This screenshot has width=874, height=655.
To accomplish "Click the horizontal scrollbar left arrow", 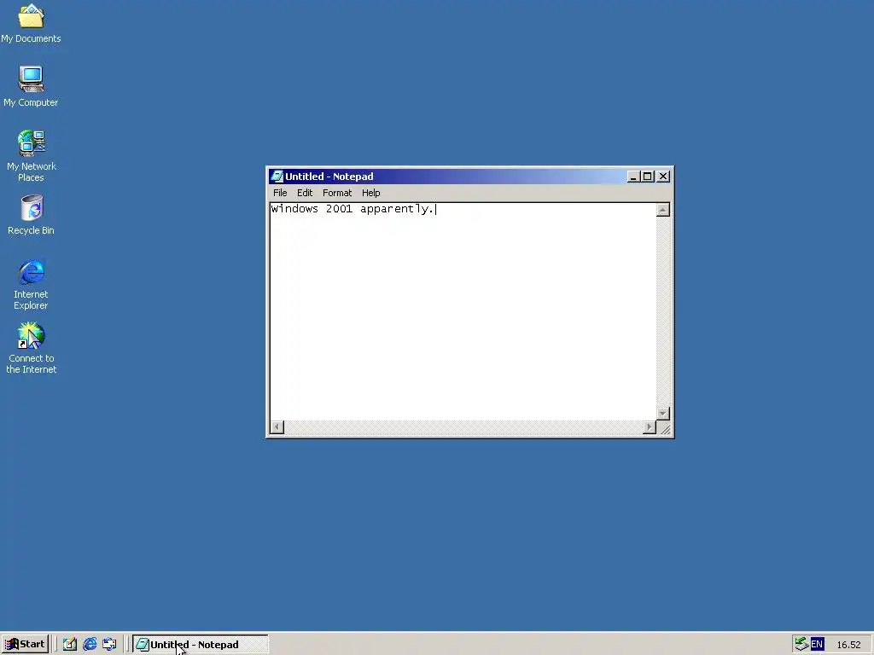I will 277,427.
